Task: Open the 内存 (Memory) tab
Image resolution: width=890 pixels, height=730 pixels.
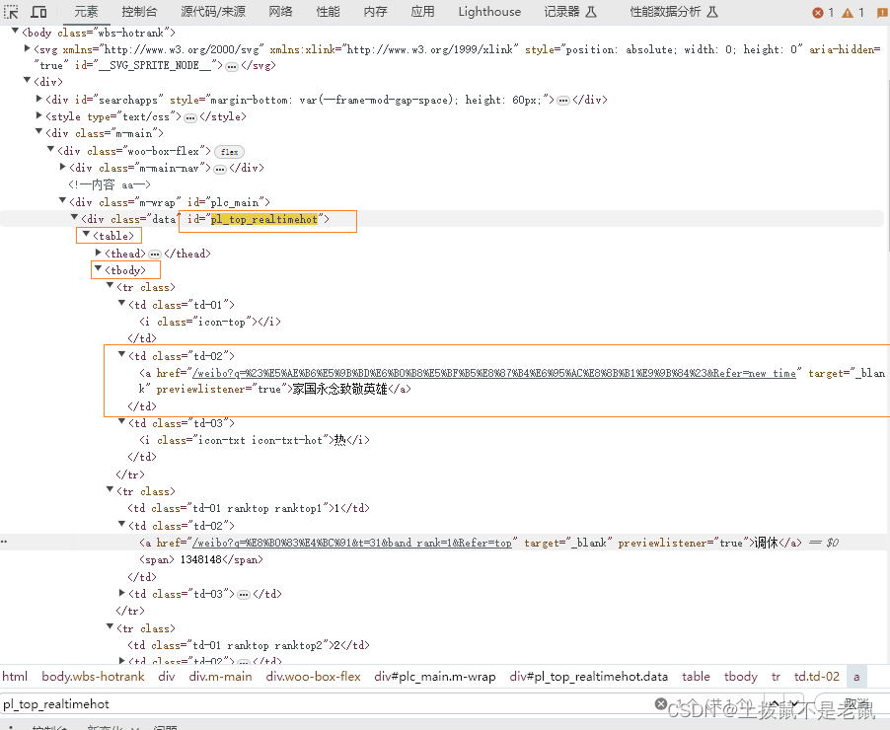Action: click(x=375, y=12)
